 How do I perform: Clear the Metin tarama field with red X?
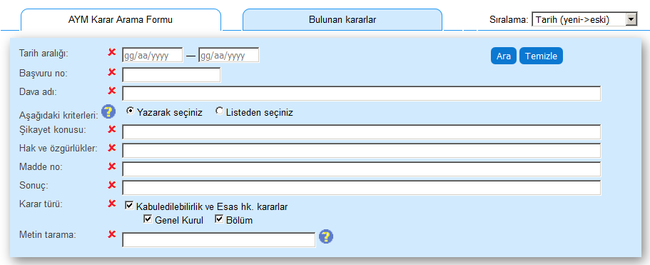111,234
